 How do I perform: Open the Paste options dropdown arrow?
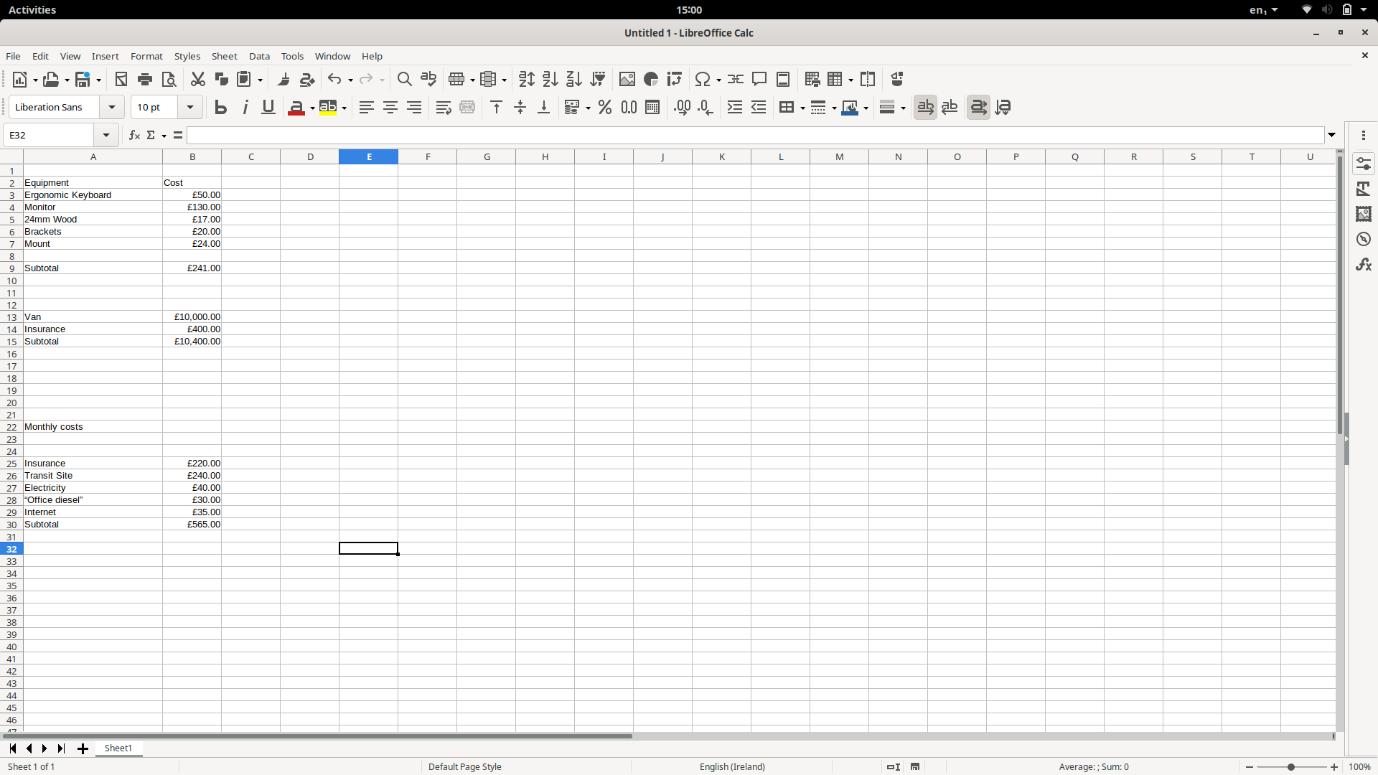click(x=261, y=80)
